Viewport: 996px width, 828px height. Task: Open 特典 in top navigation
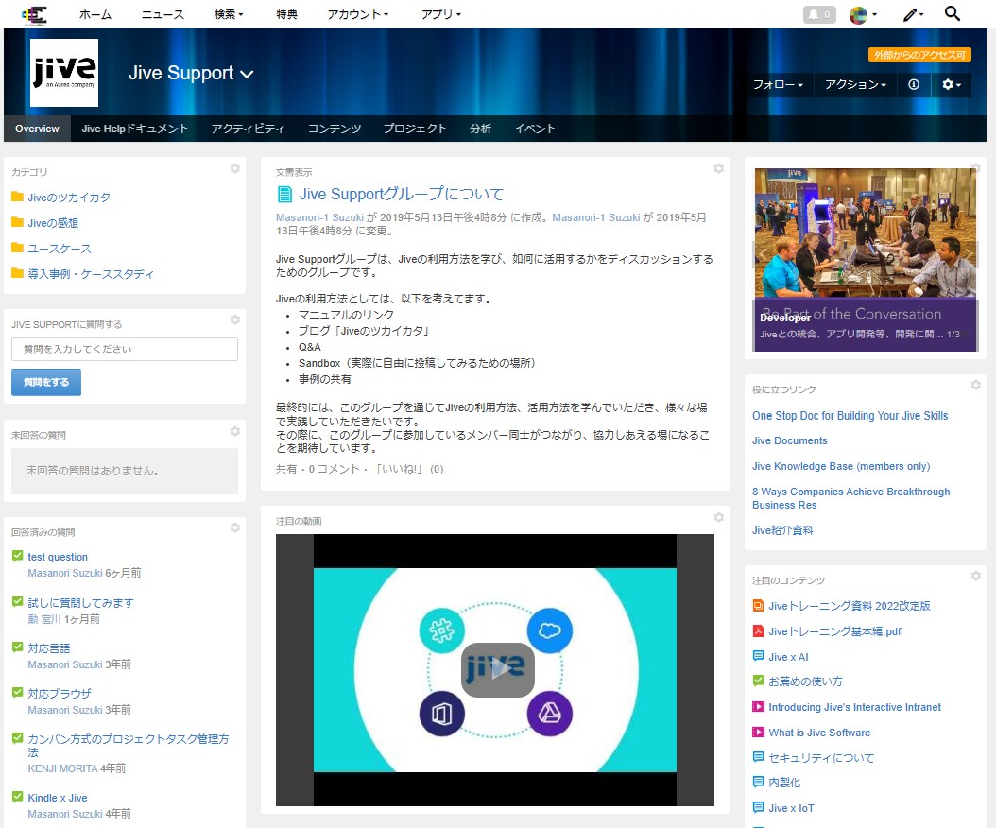(286, 14)
